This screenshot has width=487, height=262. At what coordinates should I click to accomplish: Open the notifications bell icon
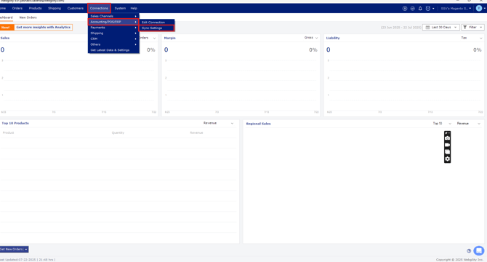420,9
